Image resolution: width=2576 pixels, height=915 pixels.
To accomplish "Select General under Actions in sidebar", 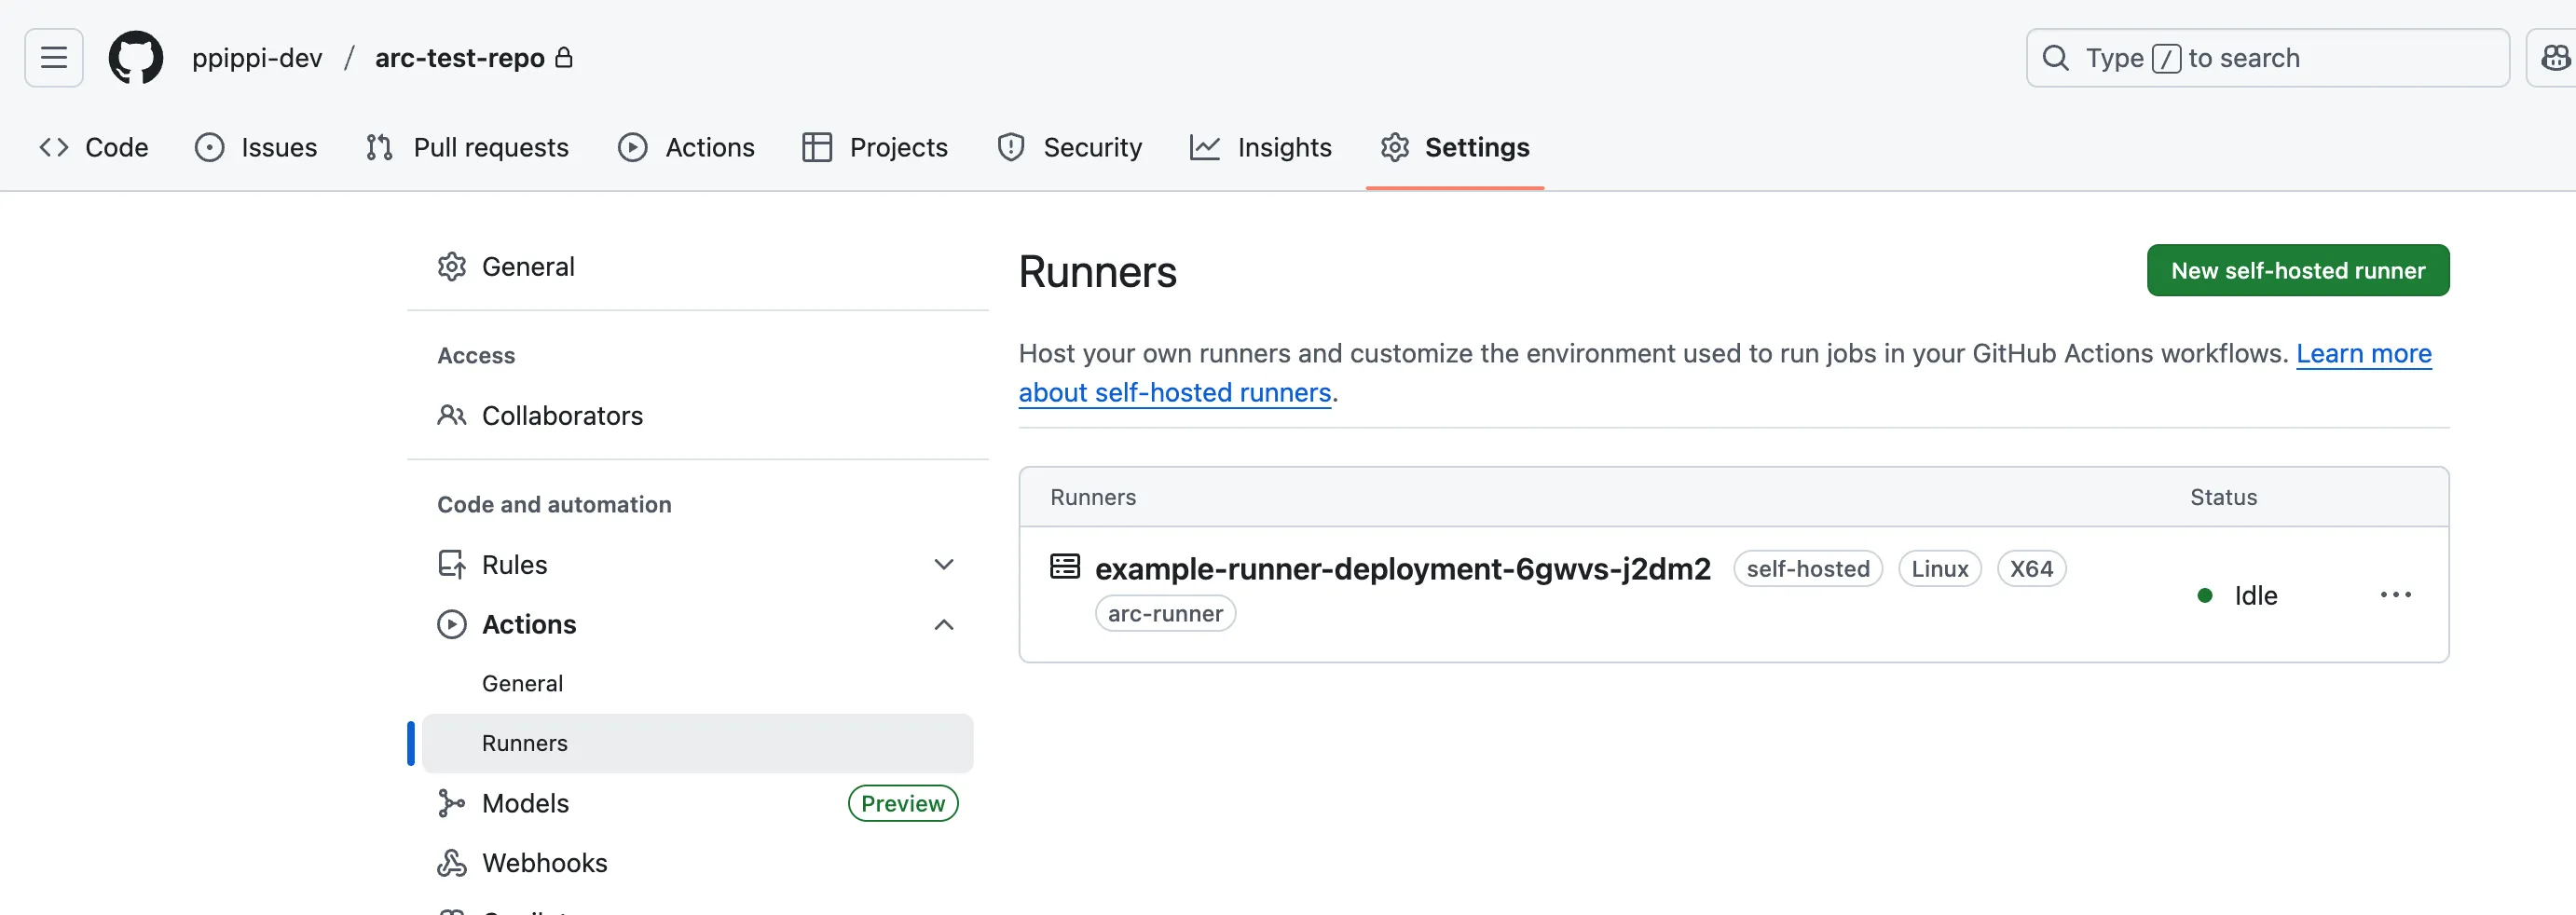I will click(x=522, y=684).
